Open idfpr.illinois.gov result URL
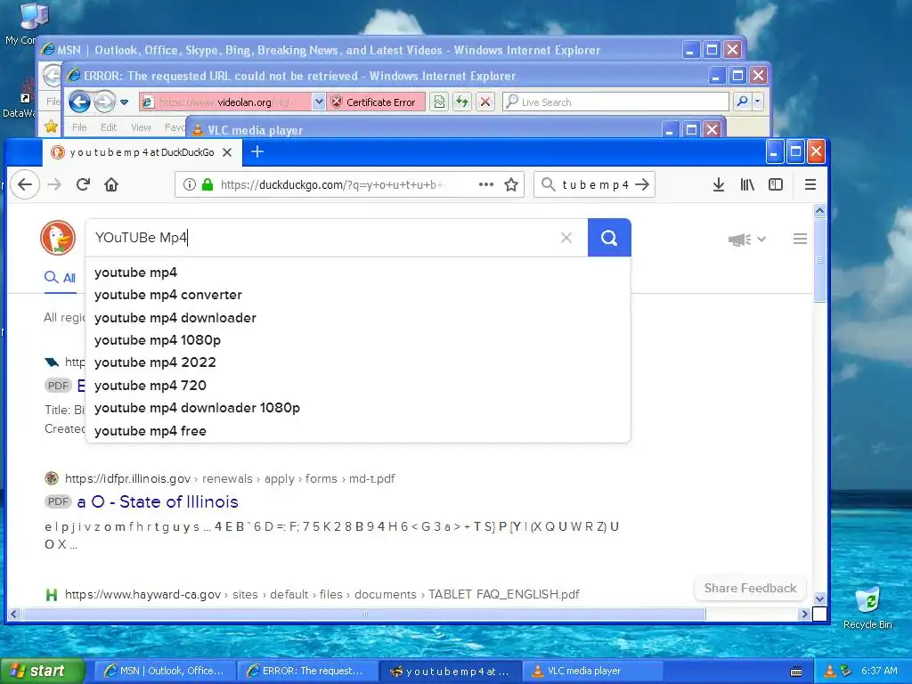The image size is (912, 684). click(x=230, y=478)
